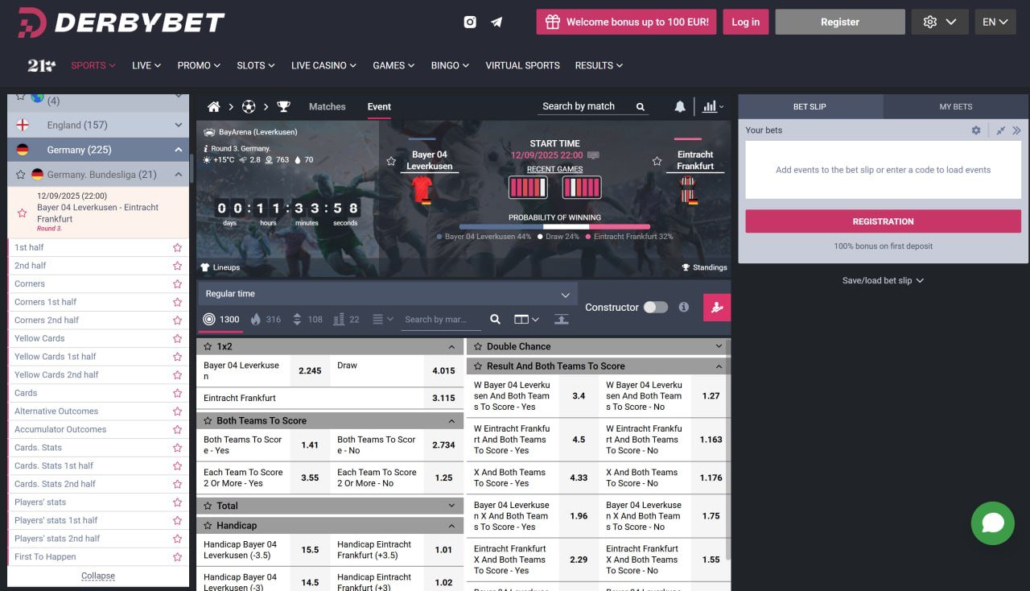Viewport: 1030px width, 591px height.
Task: Click the Constructor info icon
Action: click(x=683, y=307)
